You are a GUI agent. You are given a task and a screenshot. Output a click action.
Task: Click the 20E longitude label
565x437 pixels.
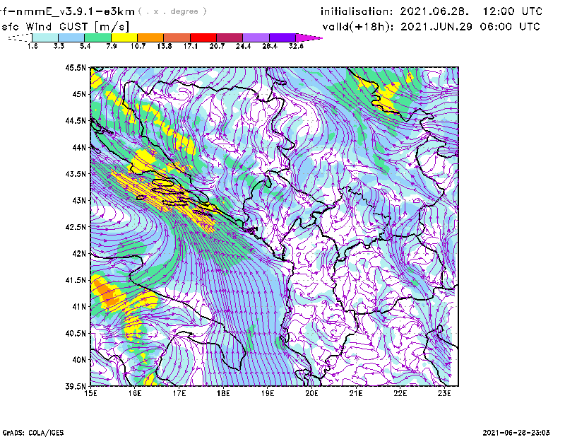[x=311, y=393]
